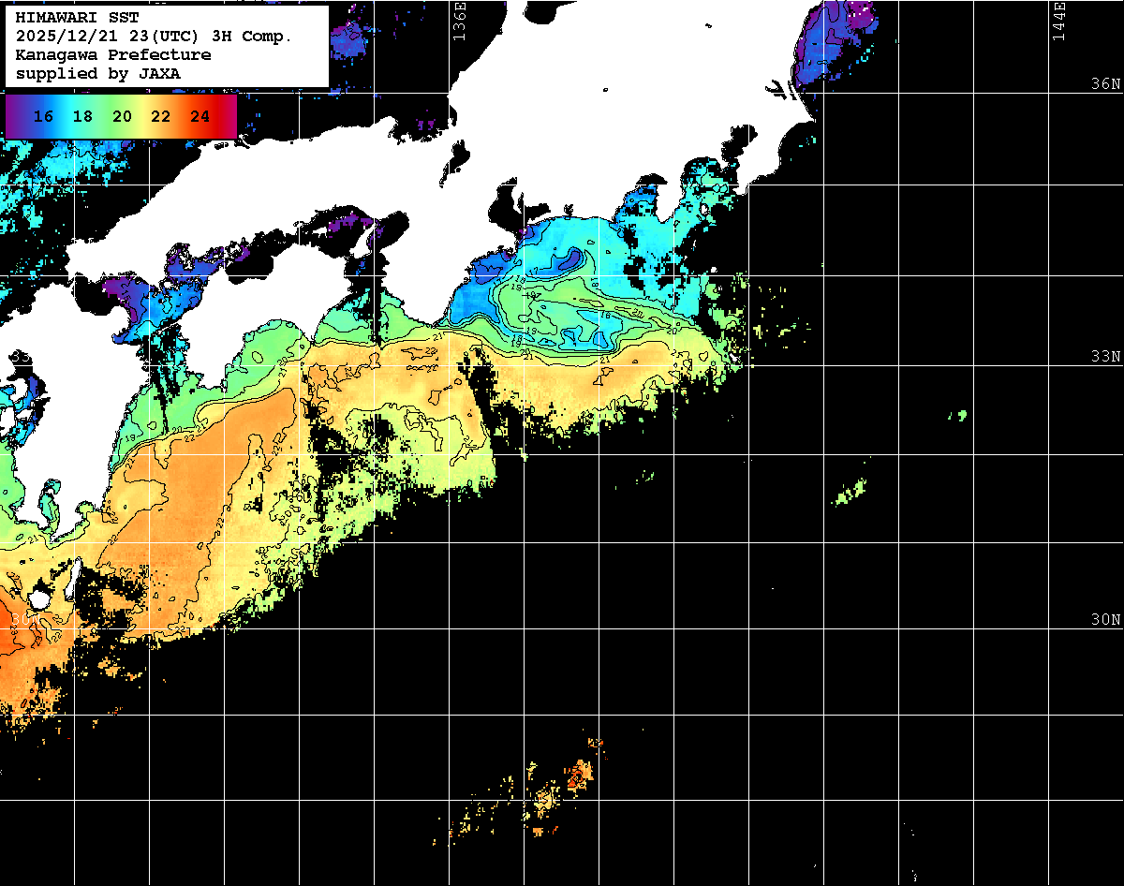Click the 30N latitude label on right edge
Image resolution: width=1124 pixels, height=886 pixels.
coord(1105,619)
